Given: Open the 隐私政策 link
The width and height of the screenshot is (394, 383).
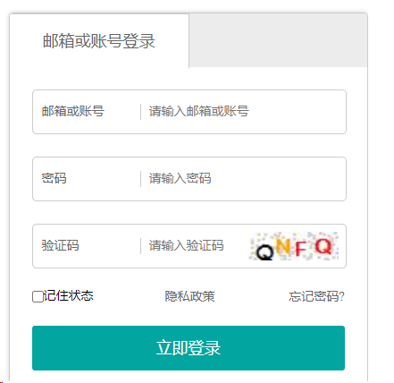Looking at the screenshot, I should tap(190, 296).
